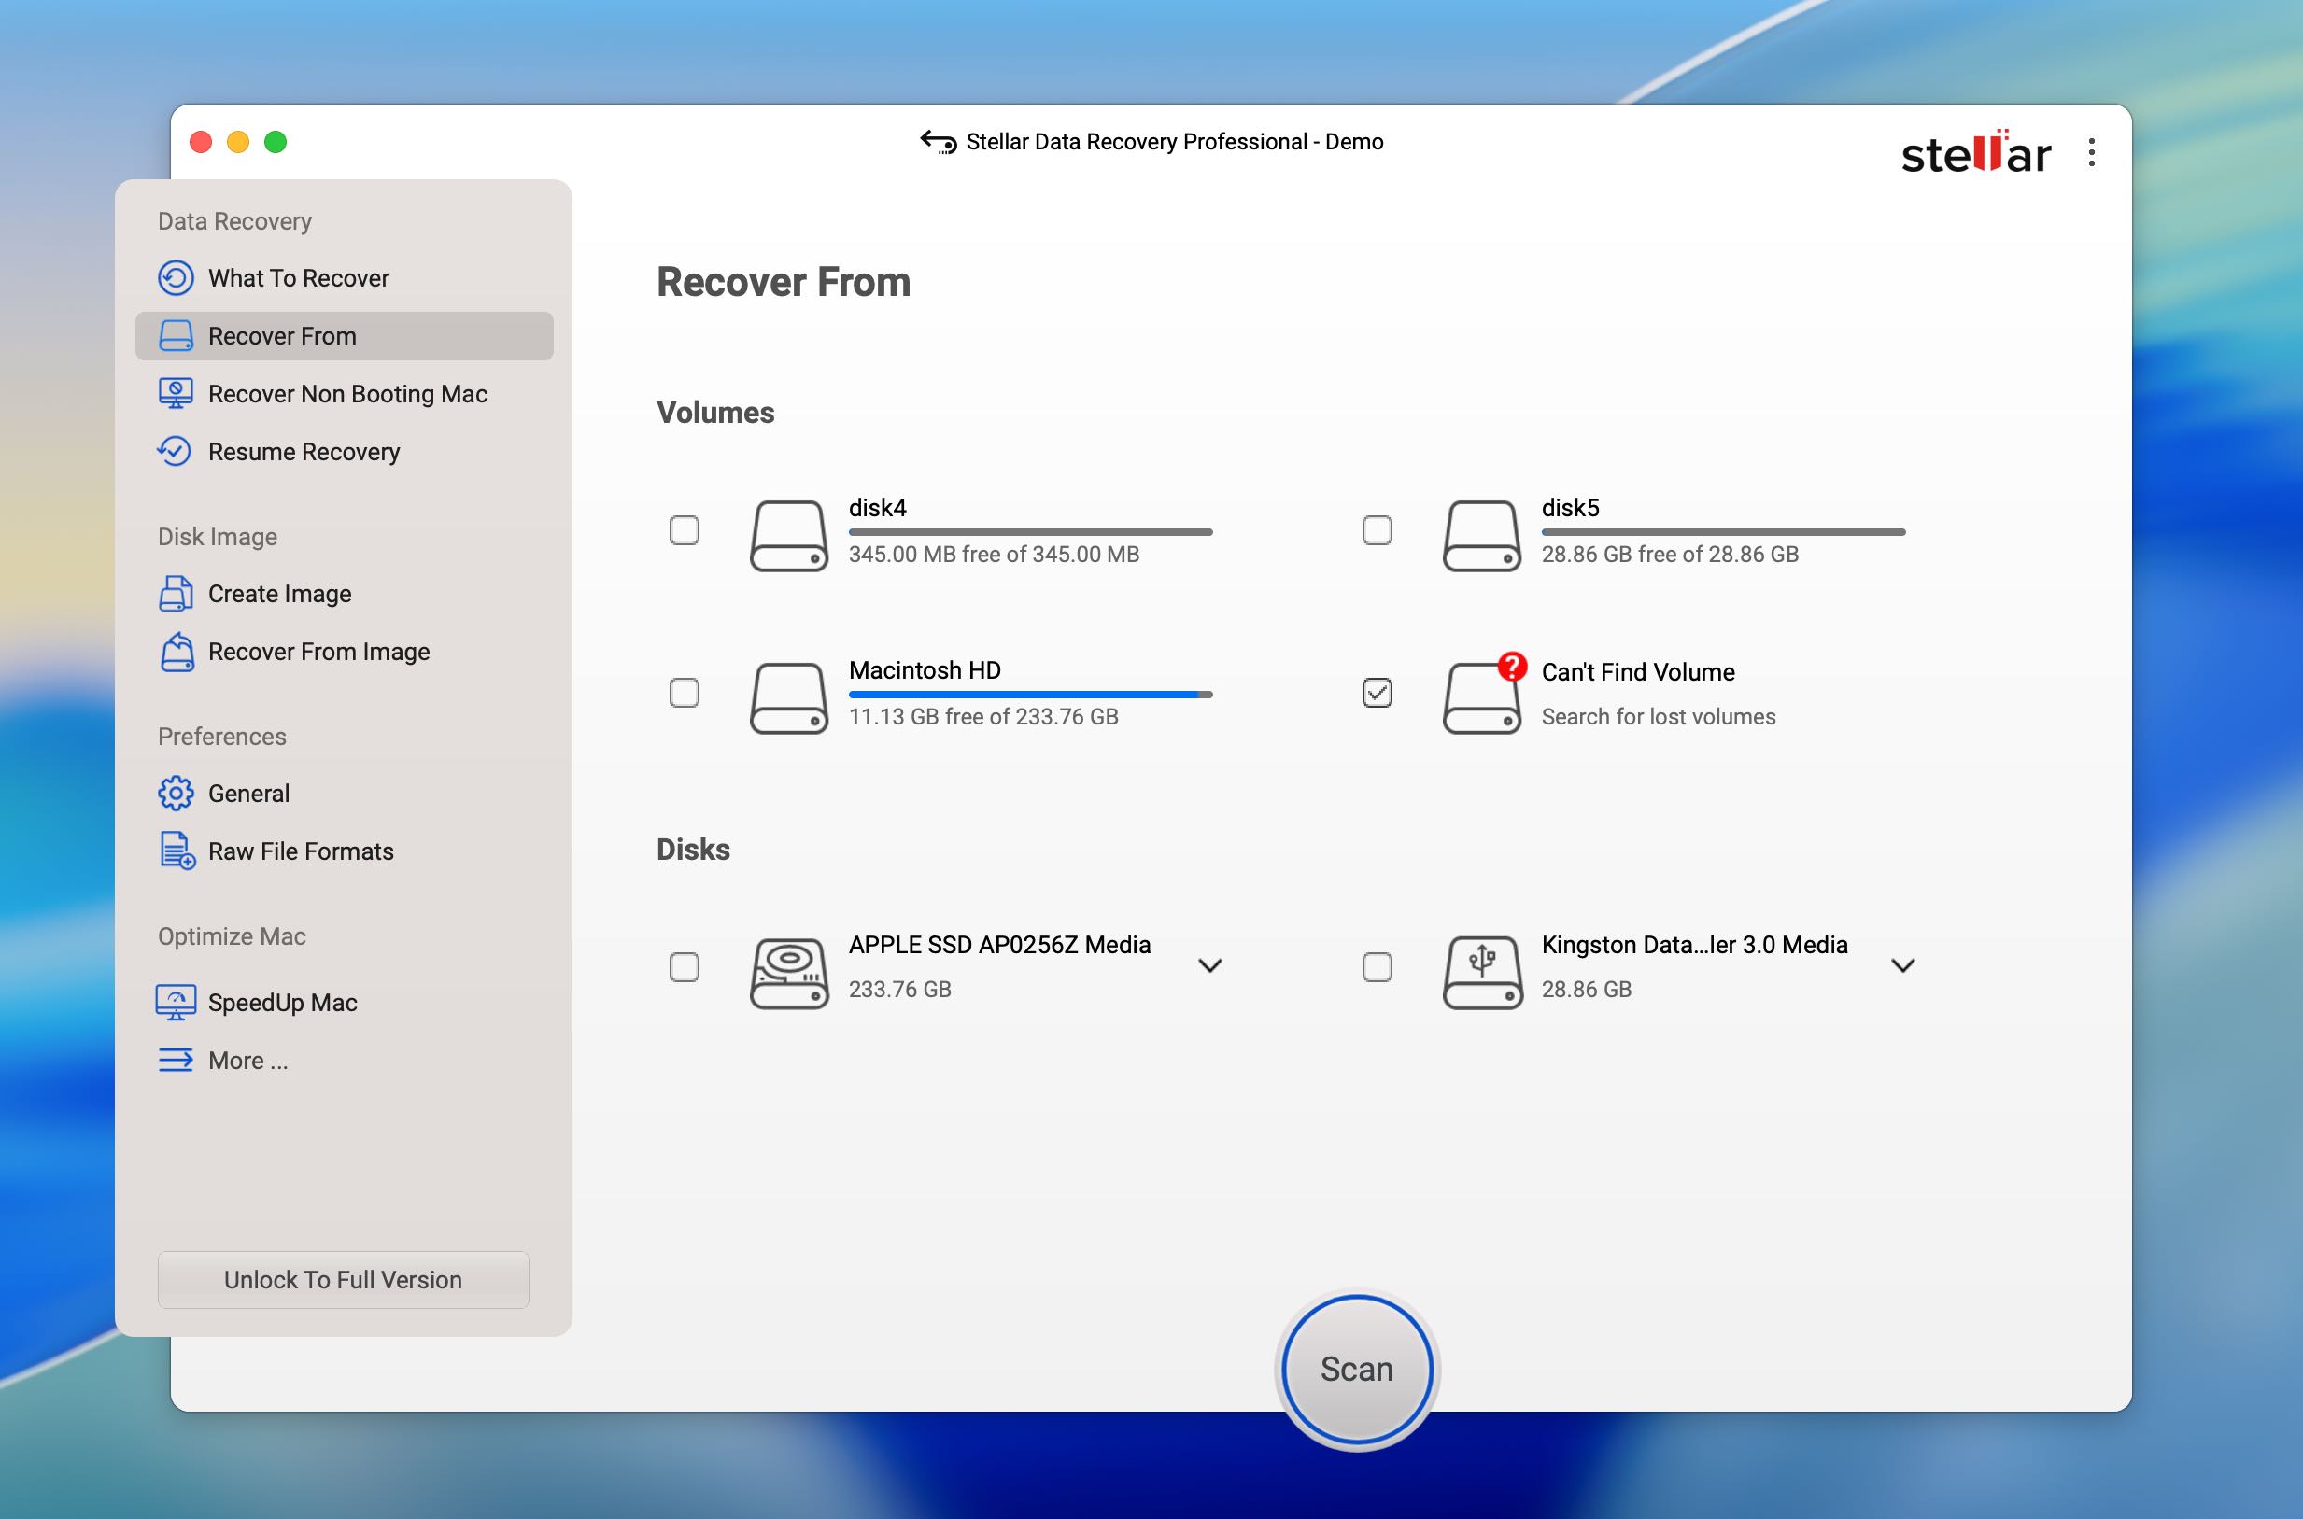Click the green zoom window button
The image size is (2303, 1519).
point(276,143)
